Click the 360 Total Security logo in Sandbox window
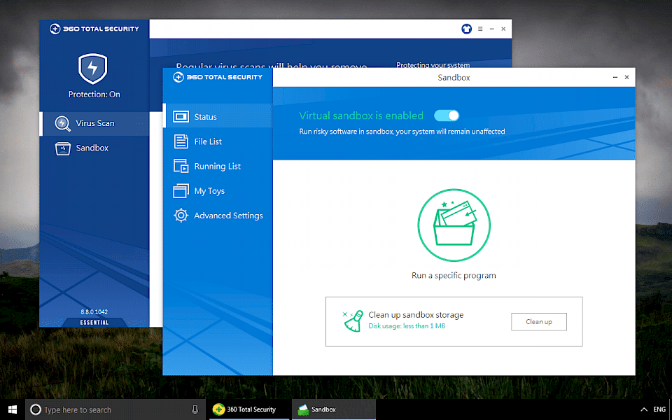 (218, 77)
